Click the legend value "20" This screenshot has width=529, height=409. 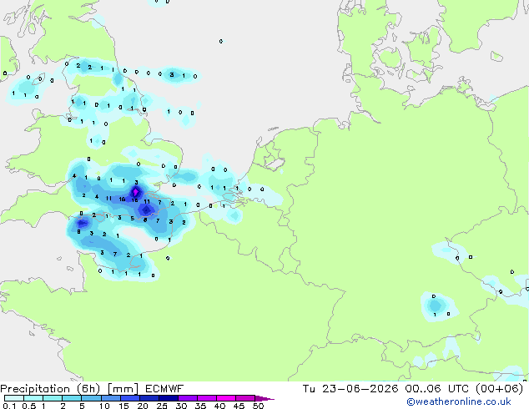tap(143, 406)
